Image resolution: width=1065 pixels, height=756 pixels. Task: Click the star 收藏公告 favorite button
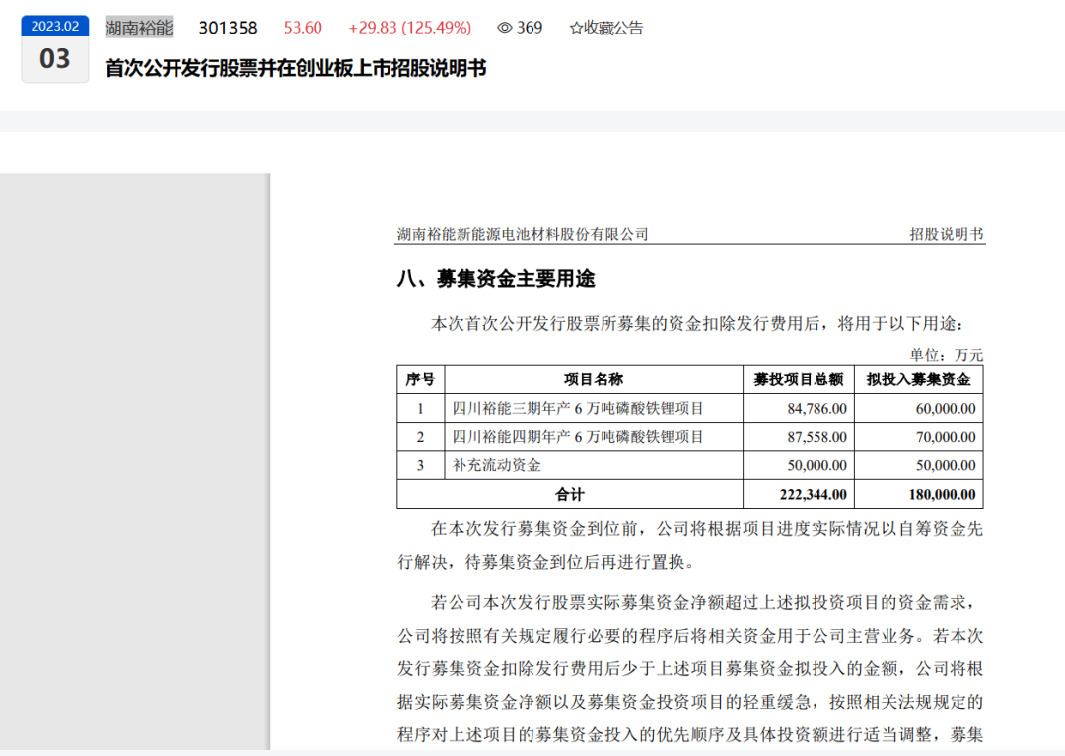point(605,28)
